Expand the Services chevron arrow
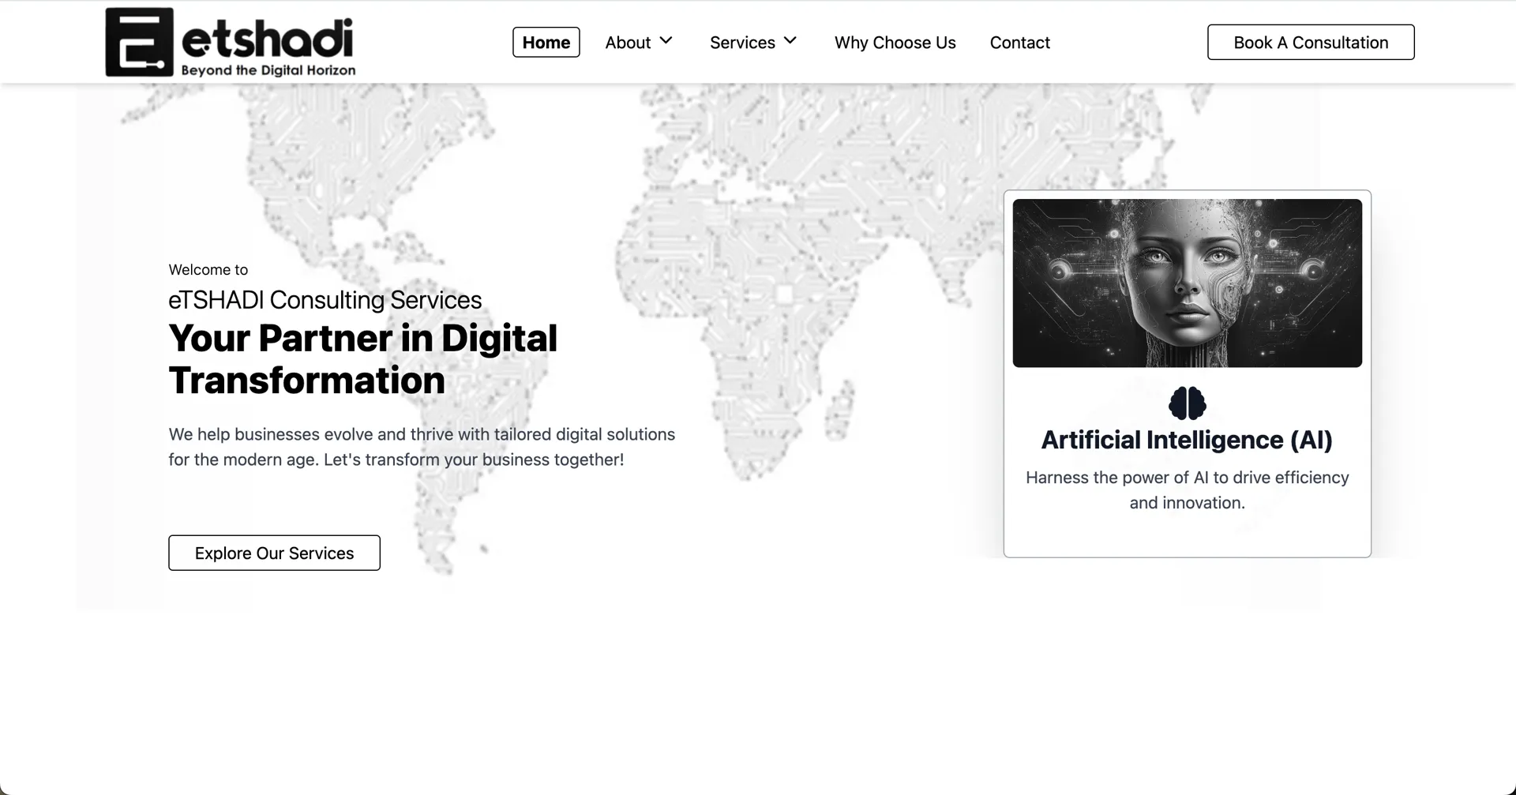This screenshot has height=795, width=1516. point(790,40)
